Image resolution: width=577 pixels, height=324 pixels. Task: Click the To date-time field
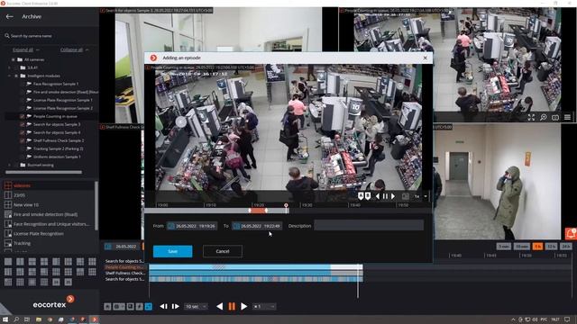257,226
